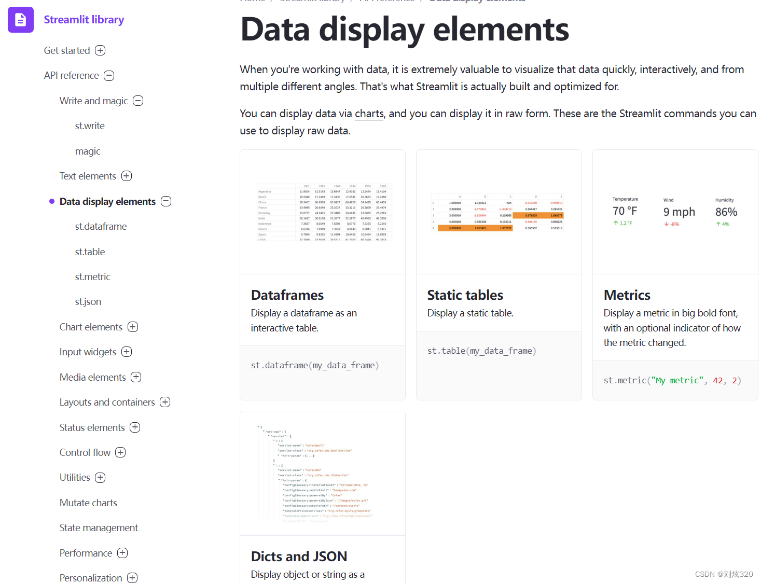Open Status elements in the sidebar
Viewport: 761px width, 583px height.
pos(92,427)
